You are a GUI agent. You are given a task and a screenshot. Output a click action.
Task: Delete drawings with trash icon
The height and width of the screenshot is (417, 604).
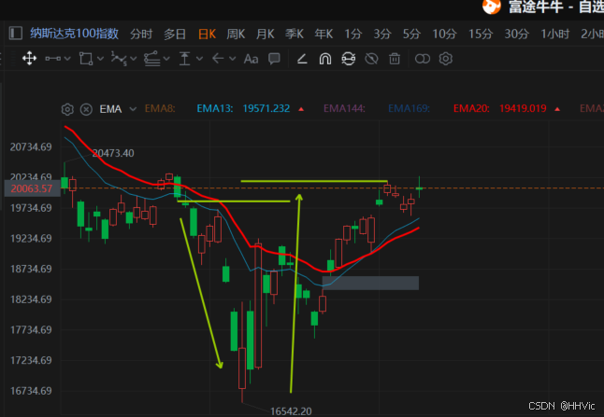coord(395,59)
